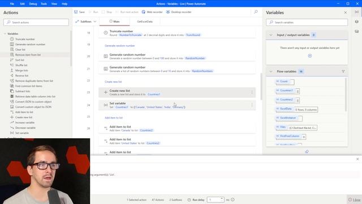Open the Images pane from right sidebar
This screenshot has width=362, height=204.
tap(357, 31)
